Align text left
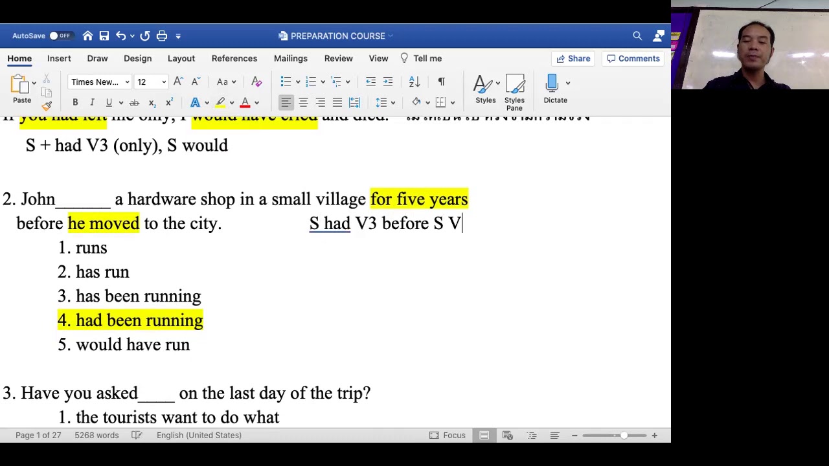 coord(286,103)
